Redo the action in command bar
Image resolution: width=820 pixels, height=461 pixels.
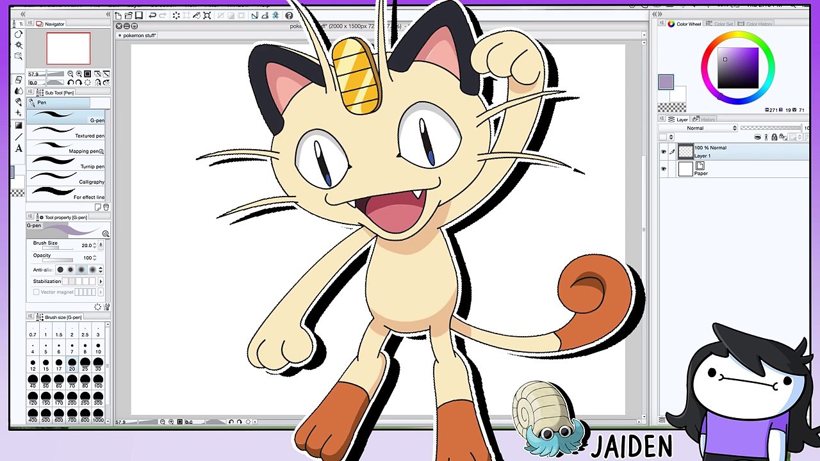click(162, 16)
